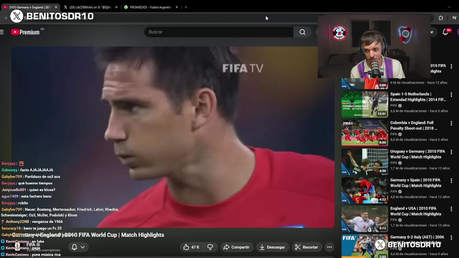This screenshot has width=459, height=258.
Task: Toggle the channel subscription notification bell
Action: tap(74, 247)
